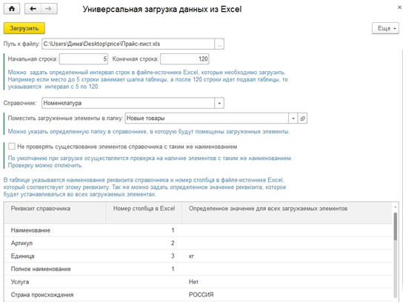Select the Артикул row
The height and width of the screenshot is (303, 403).
tap(198, 243)
